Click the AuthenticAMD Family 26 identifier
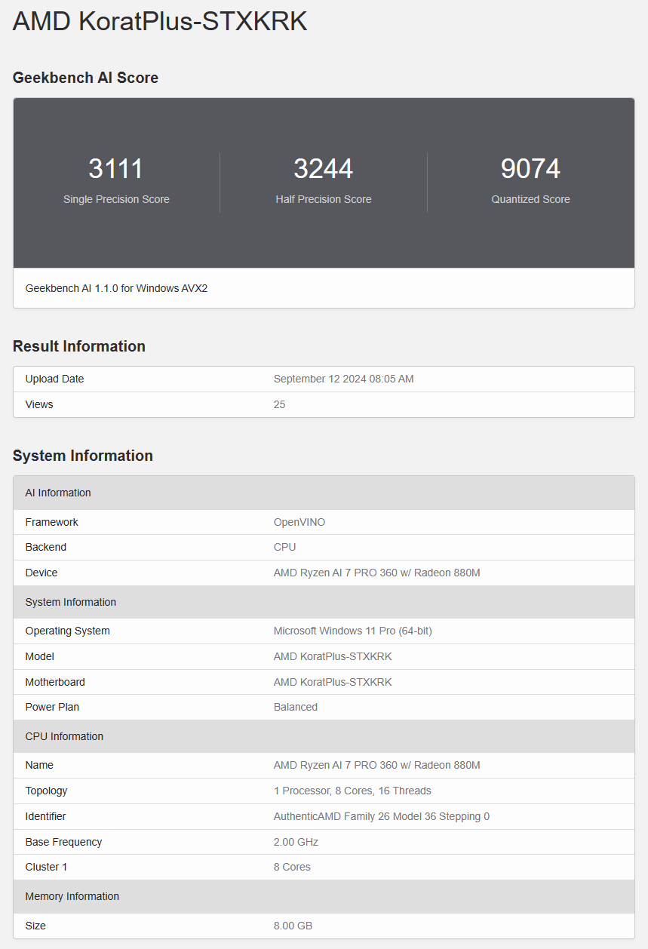 tap(381, 816)
